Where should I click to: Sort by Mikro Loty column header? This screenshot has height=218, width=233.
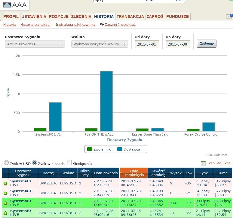point(85,173)
